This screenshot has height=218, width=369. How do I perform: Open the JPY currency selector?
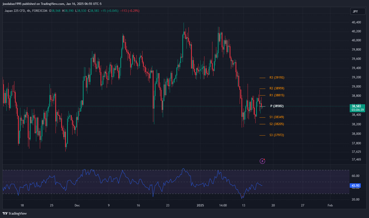(x=357, y=11)
